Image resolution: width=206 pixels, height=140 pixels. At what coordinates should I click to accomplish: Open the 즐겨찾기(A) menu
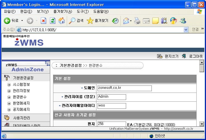tap(62, 11)
